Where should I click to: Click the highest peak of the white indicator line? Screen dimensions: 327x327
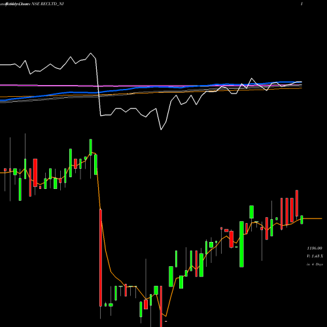click(x=91, y=53)
